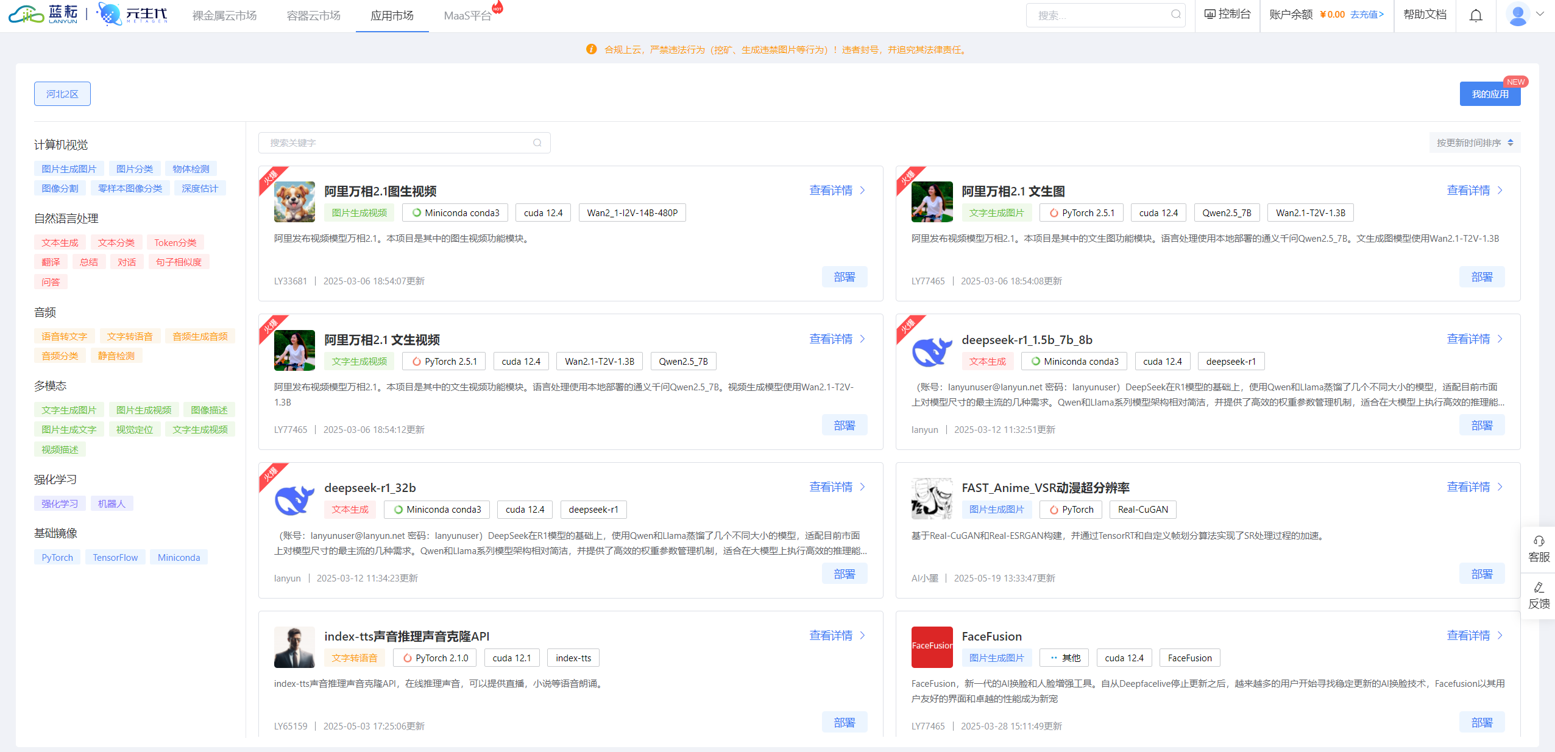Select the PyTorch base image filter
1555x752 pixels.
(x=57, y=558)
